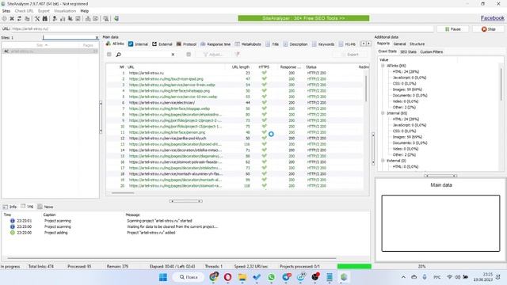
Task: Sort table by HTTPS column header
Action: pyautogui.click(x=264, y=67)
